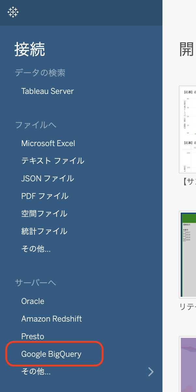This screenshot has height=392, width=196.
Task: Select Presto server connector
Action: (x=33, y=336)
